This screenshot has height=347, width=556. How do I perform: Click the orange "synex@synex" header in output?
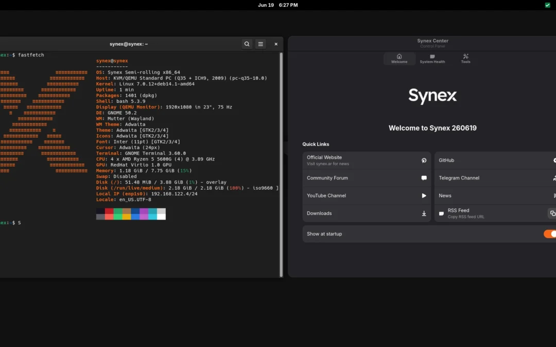[x=112, y=61]
